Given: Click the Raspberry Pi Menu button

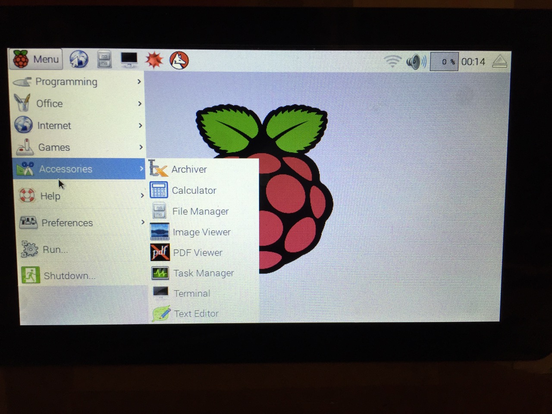Looking at the screenshot, I should tap(36, 59).
